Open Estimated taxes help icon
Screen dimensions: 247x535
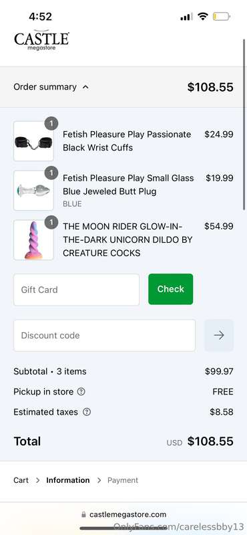click(x=87, y=412)
